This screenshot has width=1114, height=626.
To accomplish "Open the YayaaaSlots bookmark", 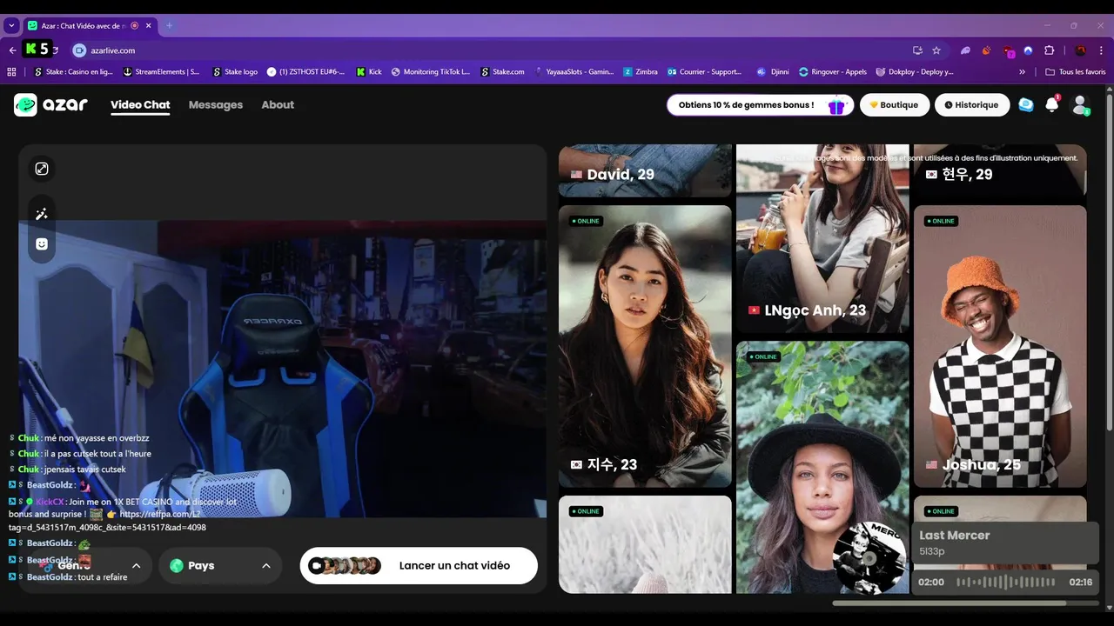I will (574, 72).
